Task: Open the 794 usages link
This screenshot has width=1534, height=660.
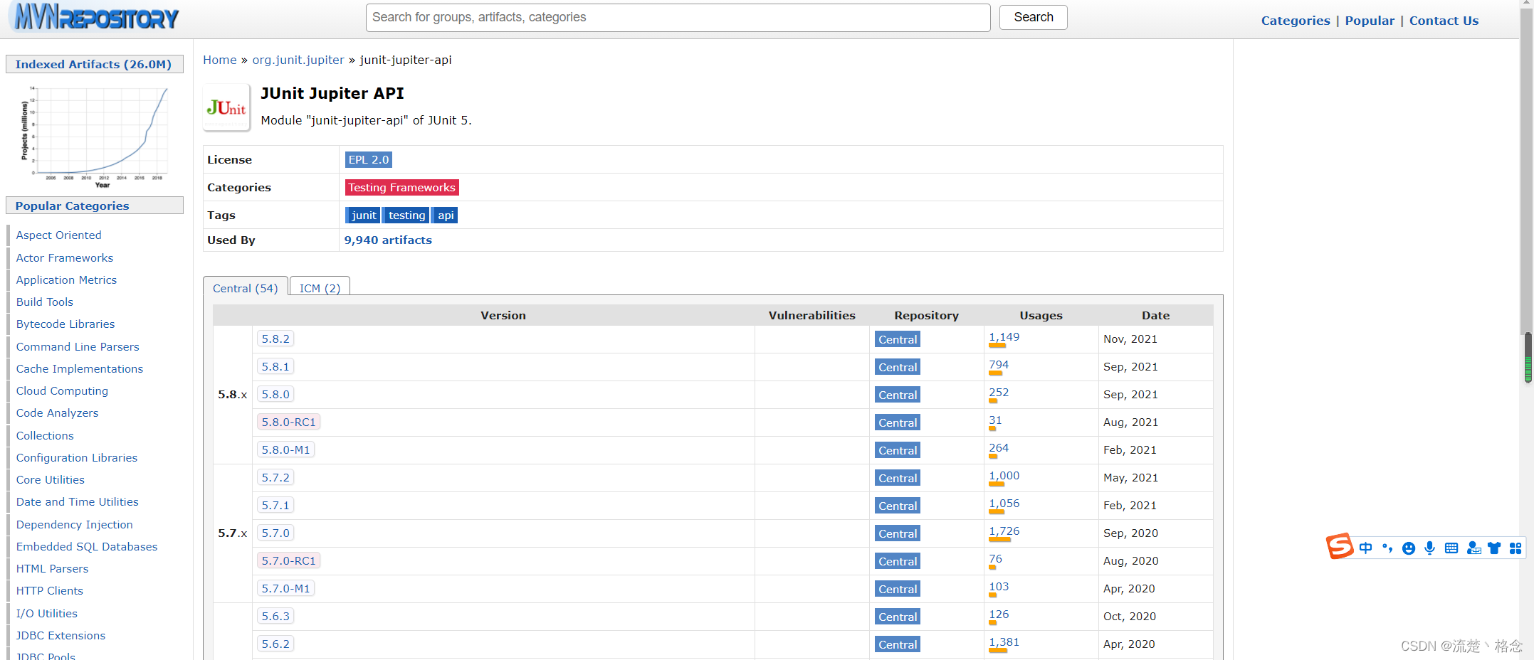Action: (x=999, y=365)
